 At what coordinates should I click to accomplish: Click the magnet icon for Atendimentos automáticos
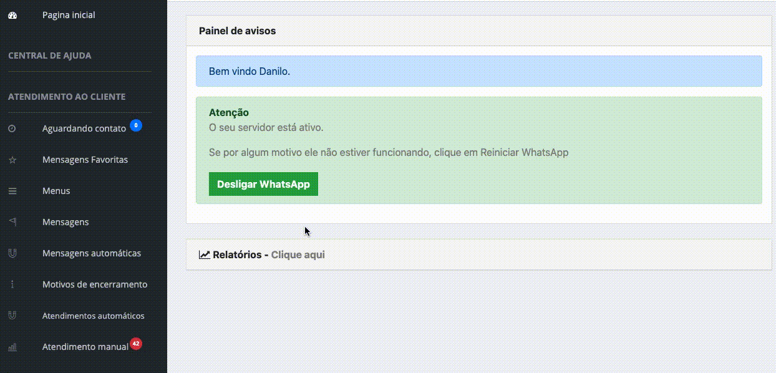coord(12,316)
